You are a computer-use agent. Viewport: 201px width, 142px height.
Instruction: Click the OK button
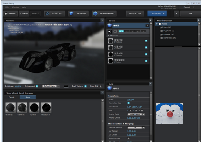[191, 13]
